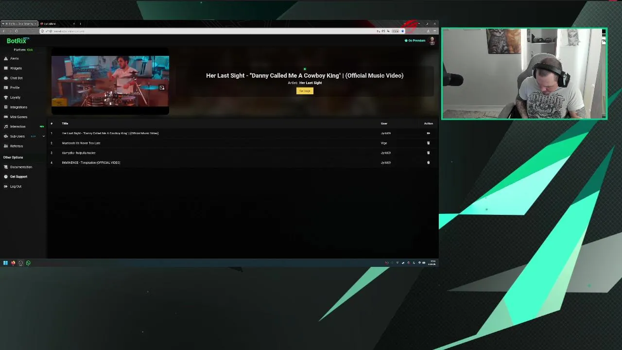The width and height of the screenshot is (622, 350).
Task: Click the OBS taskbar icon
Action: point(20,263)
